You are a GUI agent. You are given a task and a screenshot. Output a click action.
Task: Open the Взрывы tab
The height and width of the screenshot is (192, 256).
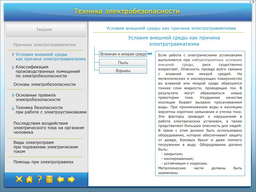tap(123, 71)
